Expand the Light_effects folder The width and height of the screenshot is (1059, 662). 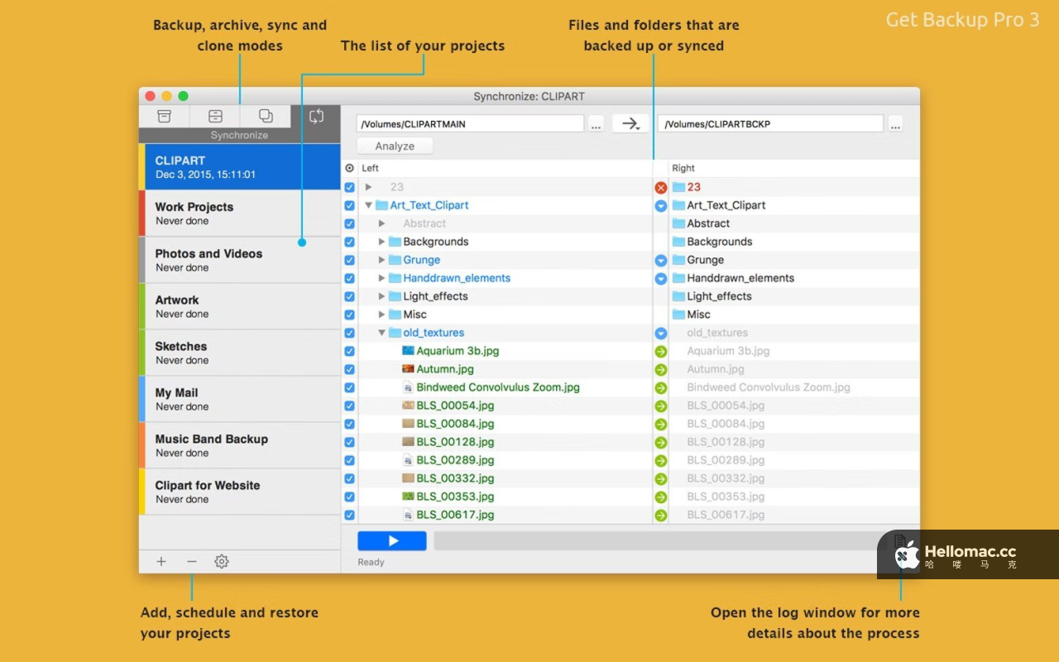click(x=382, y=296)
